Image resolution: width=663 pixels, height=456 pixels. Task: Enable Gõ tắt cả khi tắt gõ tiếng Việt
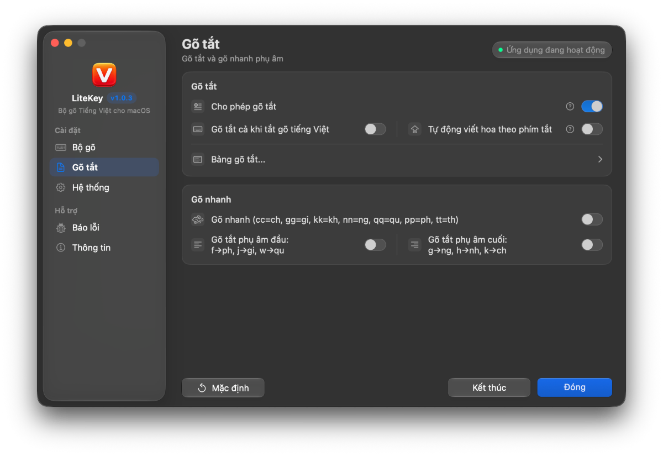[375, 129]
